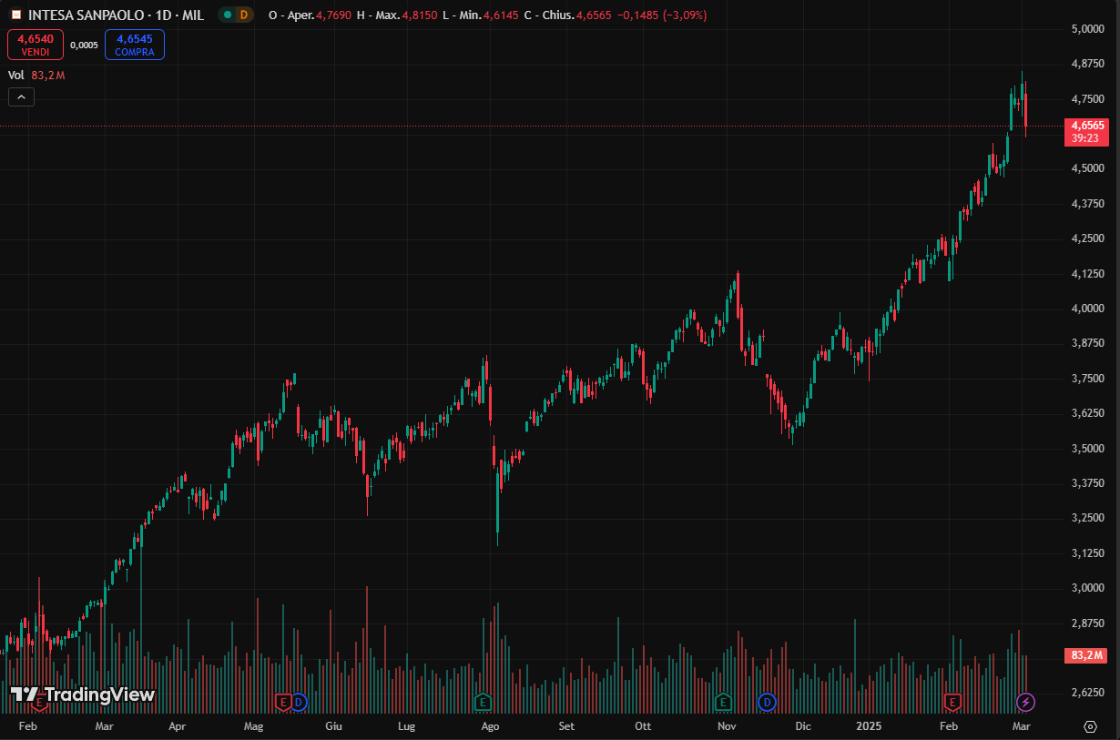Click the Ott label on time axis
1120x740 pixels.
point(643,726)
